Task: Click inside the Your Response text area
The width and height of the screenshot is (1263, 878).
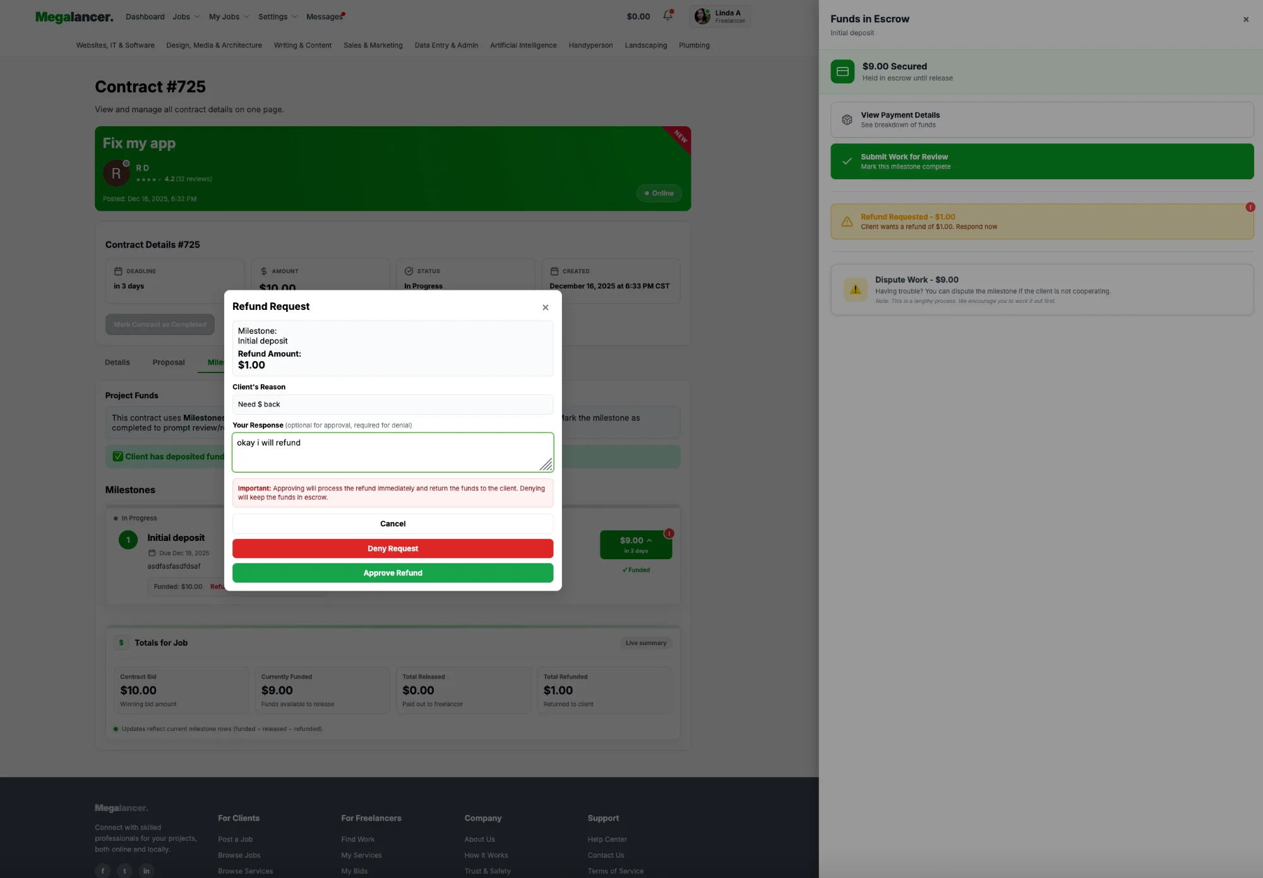Action: click(x=392, y=452)
